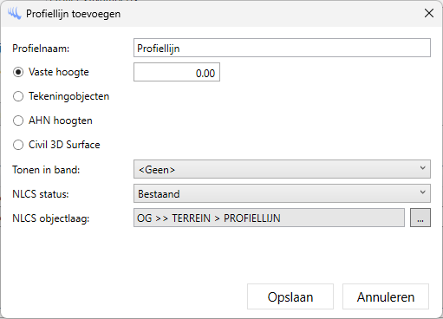Click the Vaste hoogte value field showing 0.00
Image resolution: width=443 pixels, height=319 pixels.
[x=177, y=72]
